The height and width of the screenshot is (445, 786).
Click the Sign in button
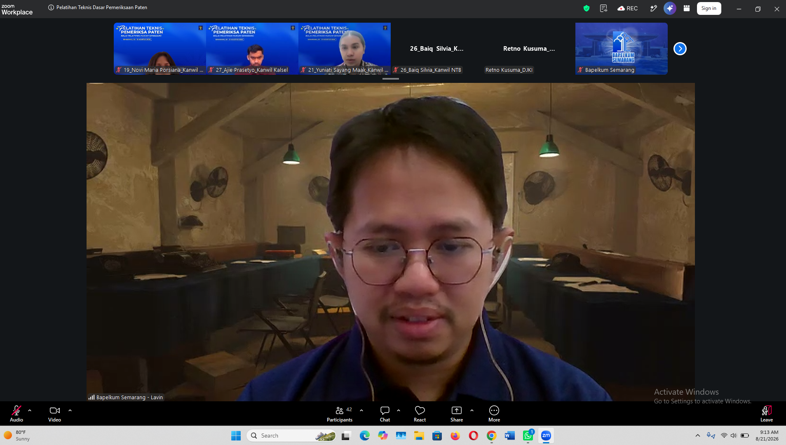(x=709, y=8)
